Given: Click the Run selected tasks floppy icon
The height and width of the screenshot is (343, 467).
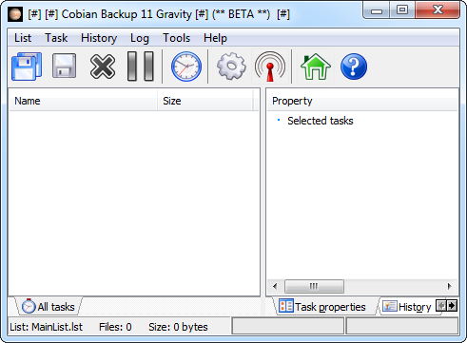Looking at the screenshot, I should (x=64, y=66).
